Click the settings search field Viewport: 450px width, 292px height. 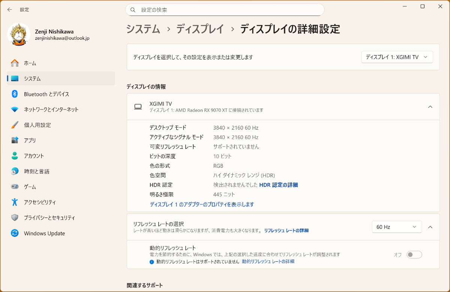(225, 10)
